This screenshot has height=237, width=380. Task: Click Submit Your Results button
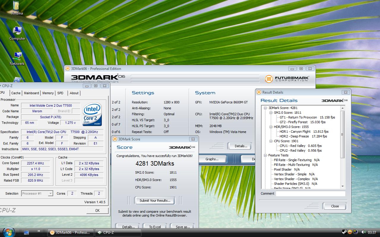[155, 201]
